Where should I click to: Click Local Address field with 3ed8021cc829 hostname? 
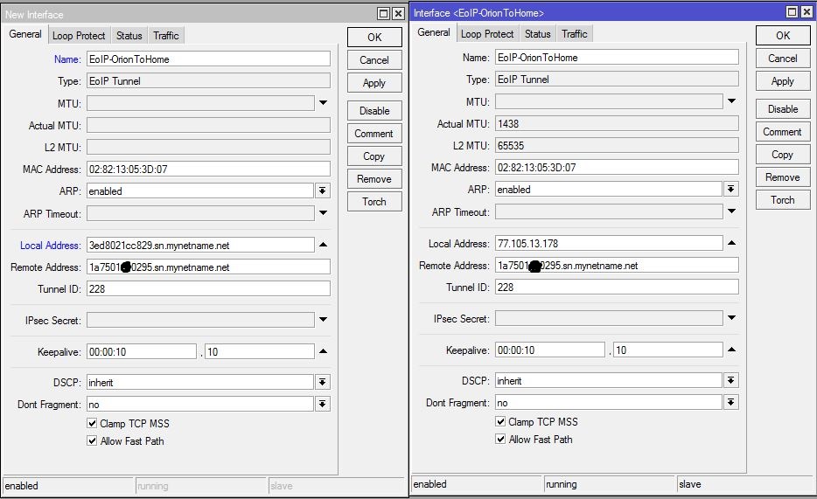point(200,245)
